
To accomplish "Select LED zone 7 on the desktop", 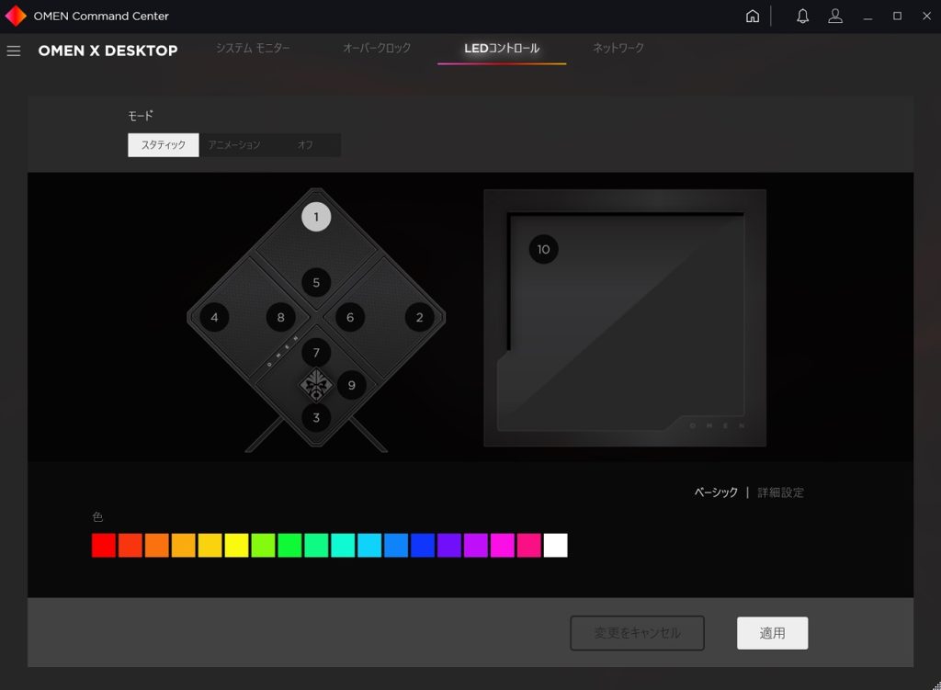I will click(x=316, y=353).
